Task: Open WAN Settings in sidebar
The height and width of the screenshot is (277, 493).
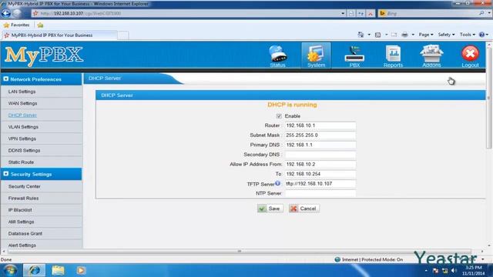Action: [x=22, y=103]
